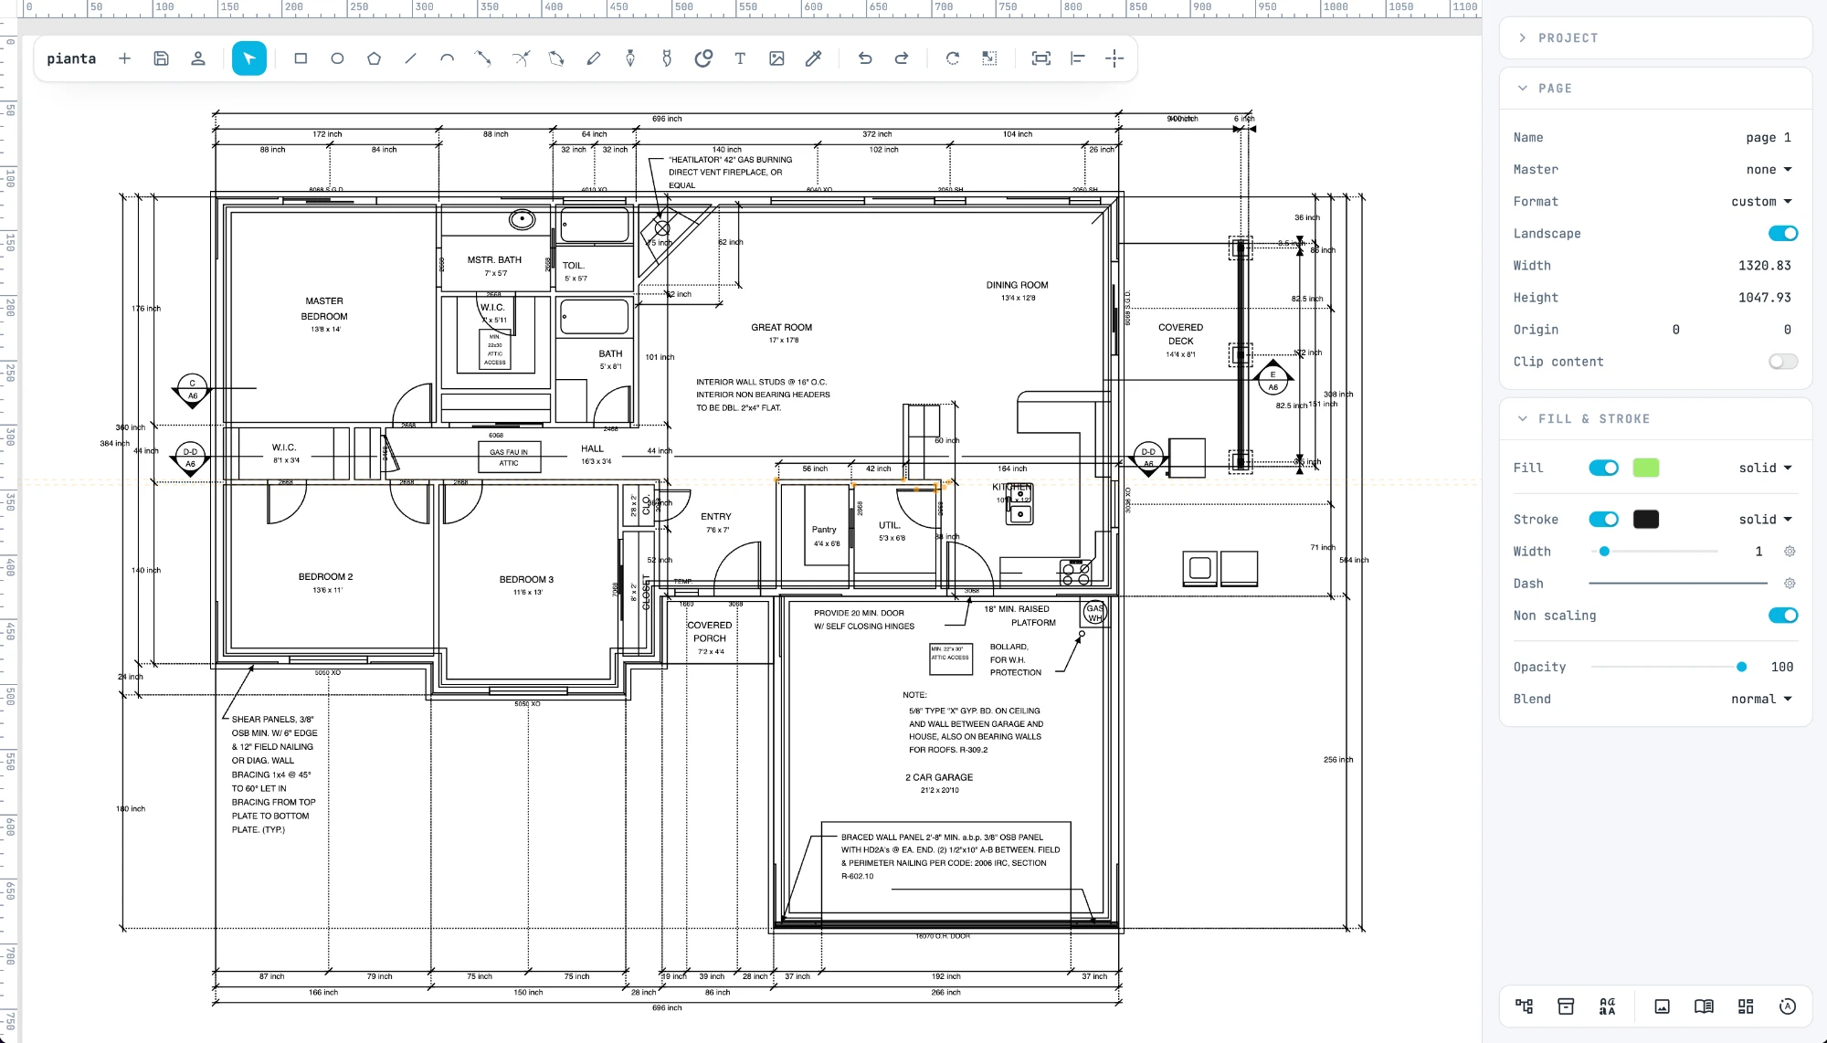Select the straight line tool
Viewport: 1827px width, 1043px height.
pyautogui.click(x=410, y=58)
